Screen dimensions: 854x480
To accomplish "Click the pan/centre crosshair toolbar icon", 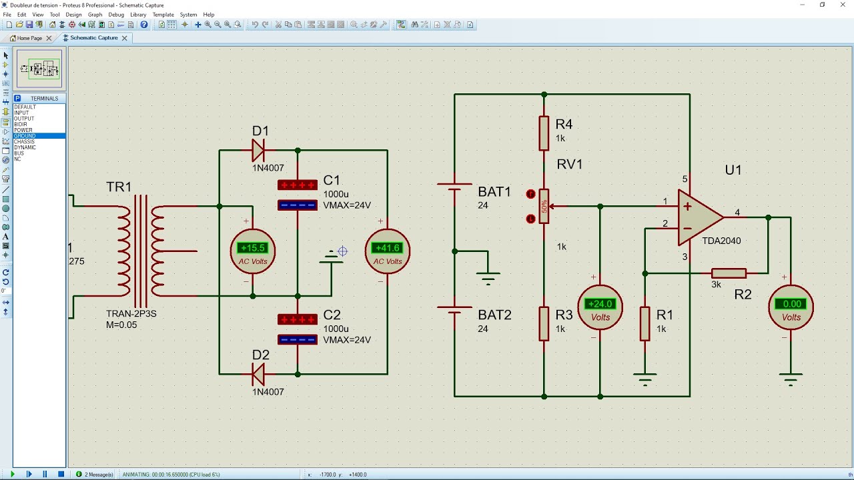I will pyautogui.click(x=197, y=25).
